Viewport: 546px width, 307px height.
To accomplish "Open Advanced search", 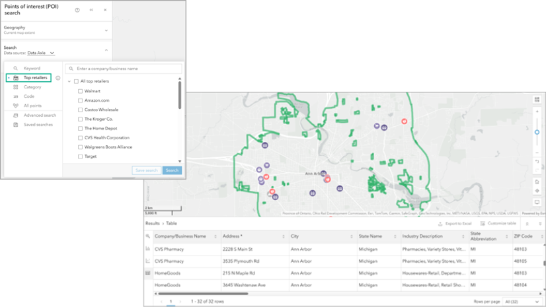I will coord(40,116).
